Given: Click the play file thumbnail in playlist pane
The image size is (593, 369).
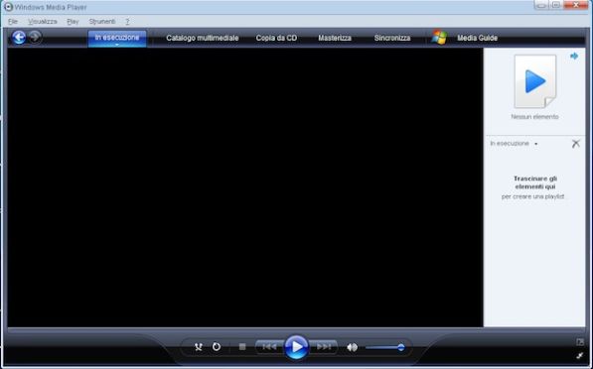Looking at the screenshot, I should click(534, 81).
